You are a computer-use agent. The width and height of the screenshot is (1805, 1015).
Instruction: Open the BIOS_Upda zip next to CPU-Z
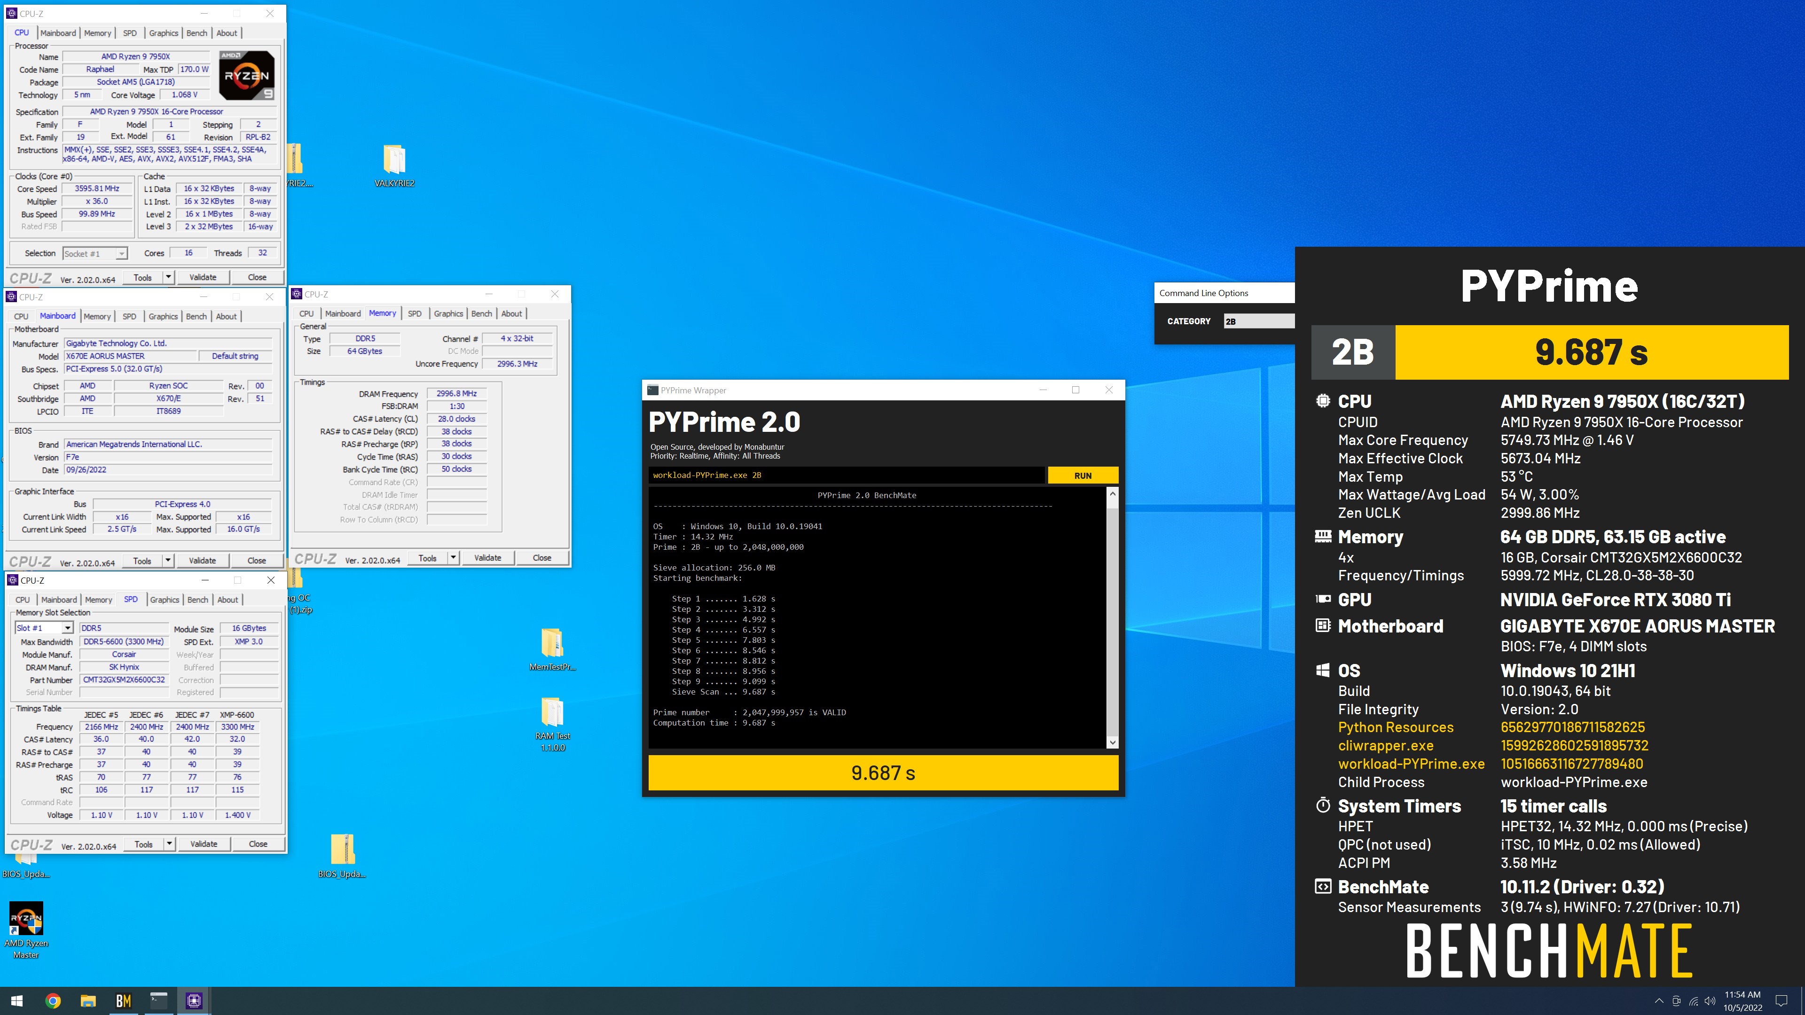click(x=342, y=855)
